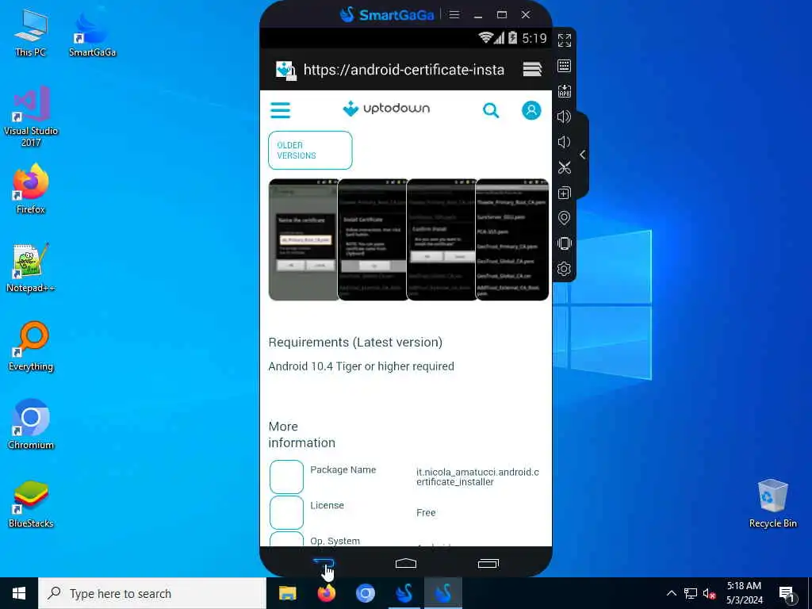Tap the Android home navigation button
Viewport: 812px width, 609px height.
[x=406, y=564]
